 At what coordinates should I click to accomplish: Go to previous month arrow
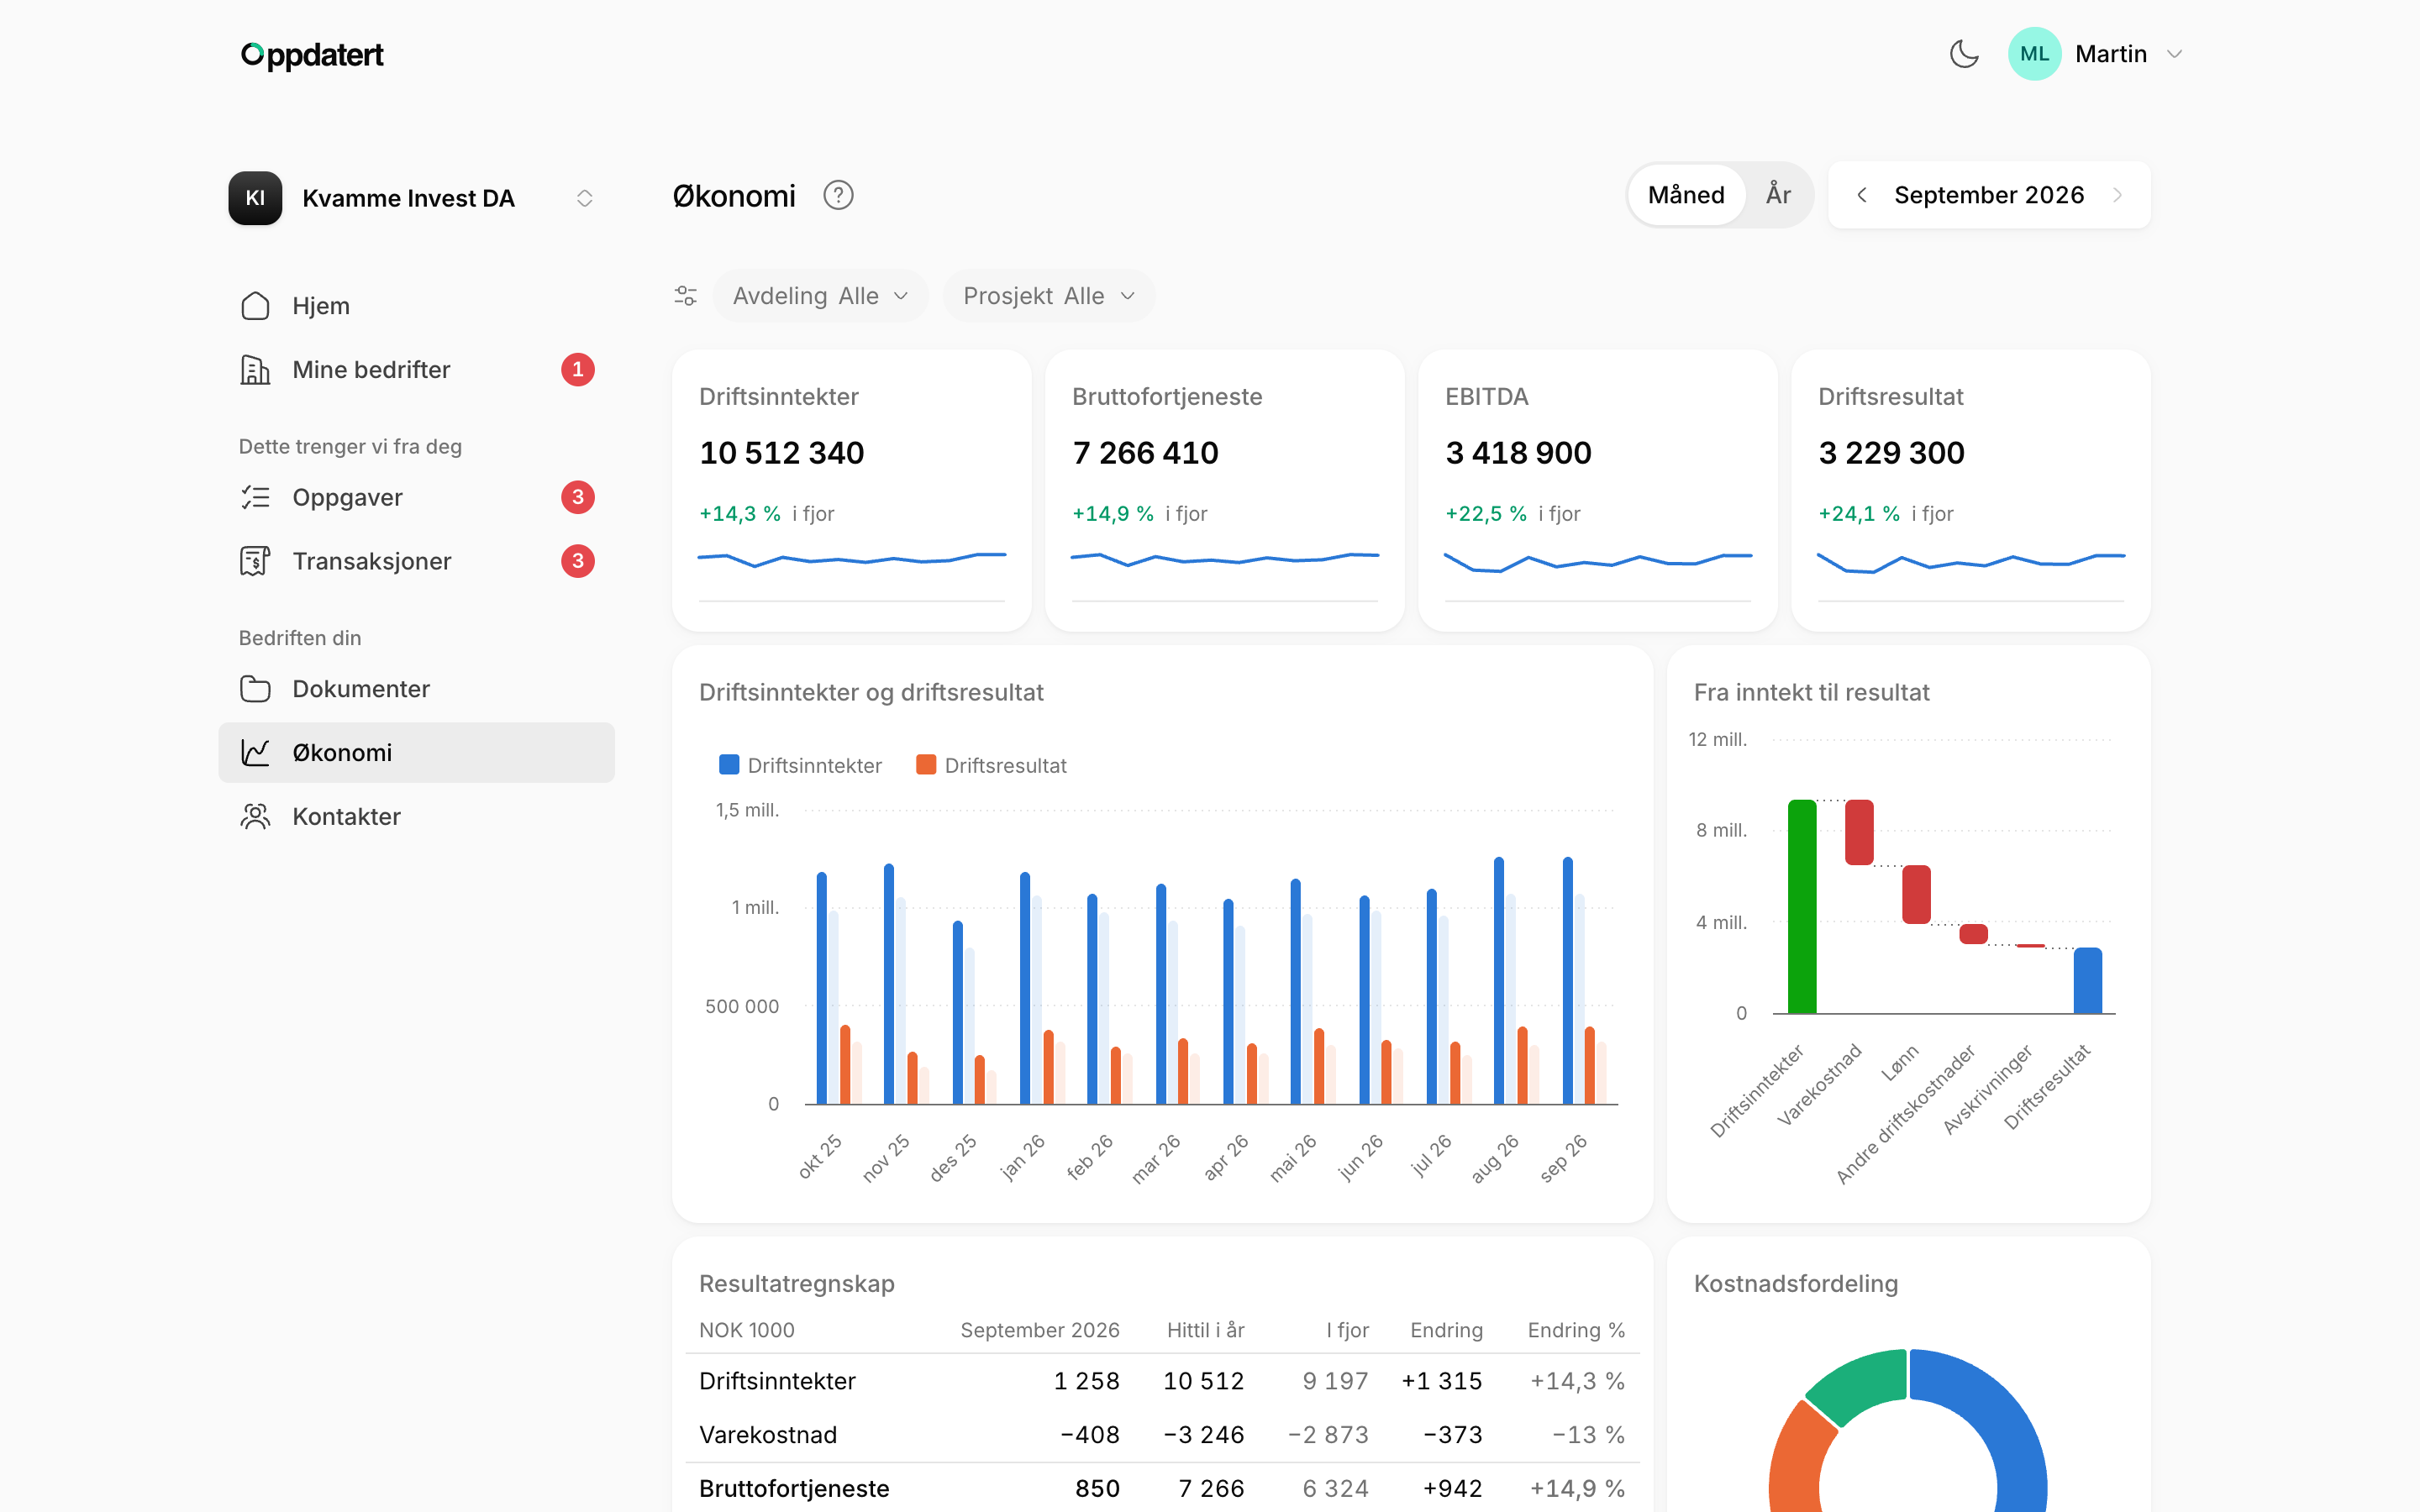coord(1861,195)
